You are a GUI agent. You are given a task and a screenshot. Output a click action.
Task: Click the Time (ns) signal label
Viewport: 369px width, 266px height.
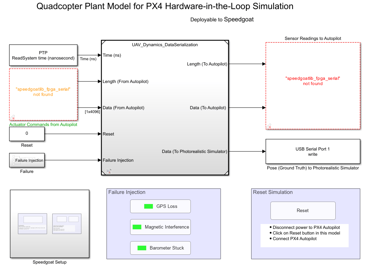point(88,59)
